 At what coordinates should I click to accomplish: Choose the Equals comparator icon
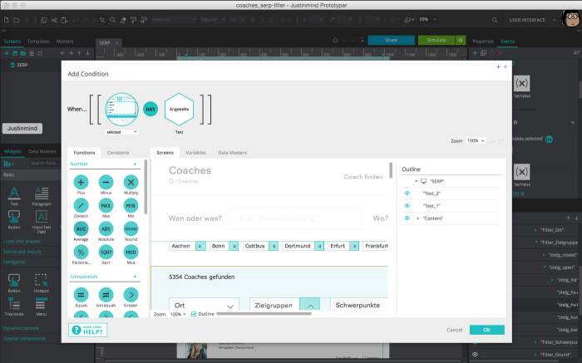[x=81, y=294]
